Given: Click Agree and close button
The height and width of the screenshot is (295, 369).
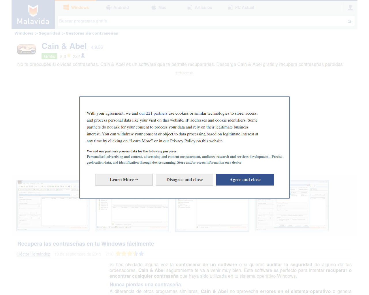Looking at the screenshot, I should (245, 180).
